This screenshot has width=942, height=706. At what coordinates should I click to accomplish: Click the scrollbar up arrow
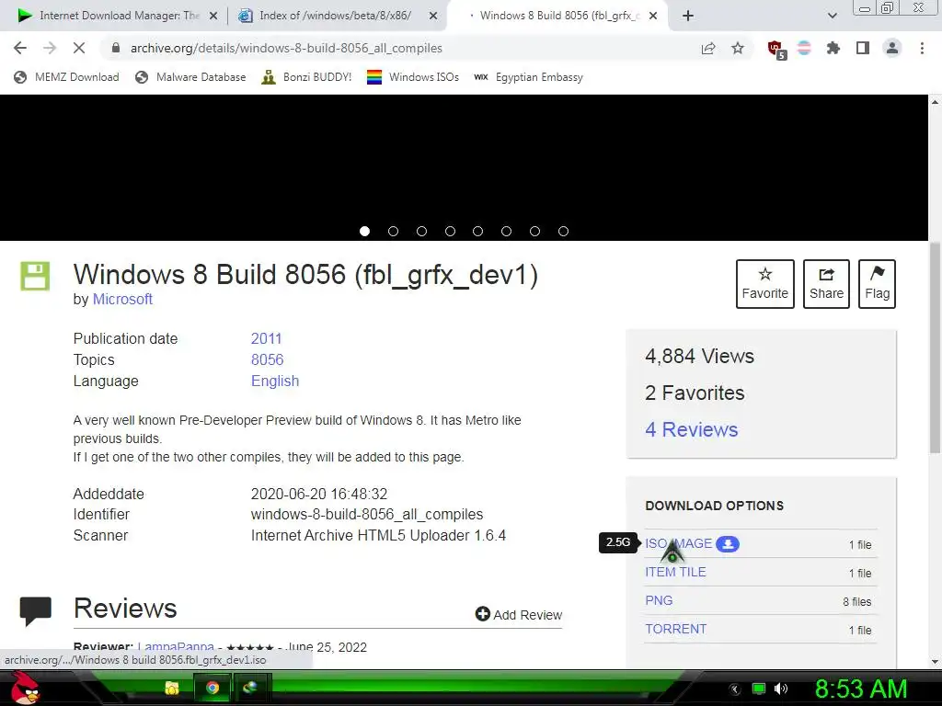(x=935, y=102)
